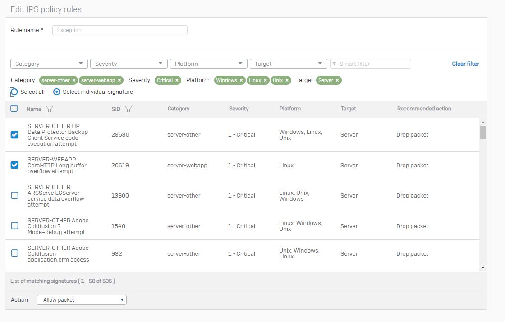Remove the Critical severity tag
The width and height of the screenshot is (505, 322).
[x=177, y=80]
